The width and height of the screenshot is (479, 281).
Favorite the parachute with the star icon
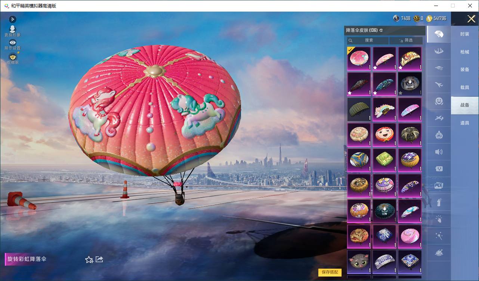tap(89, 259)
